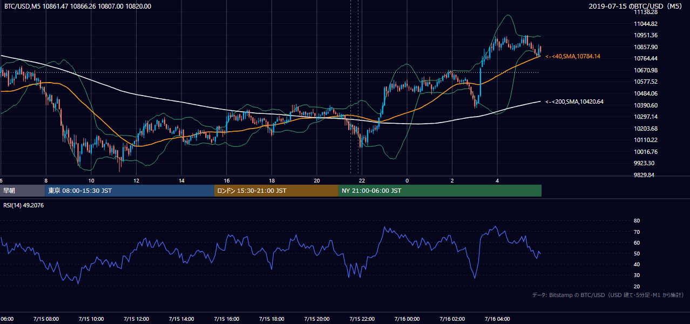Screen dimensions: 690x324
Task: Click the NY 21:00-06:00 JST session bar
Action: point(440,191)
